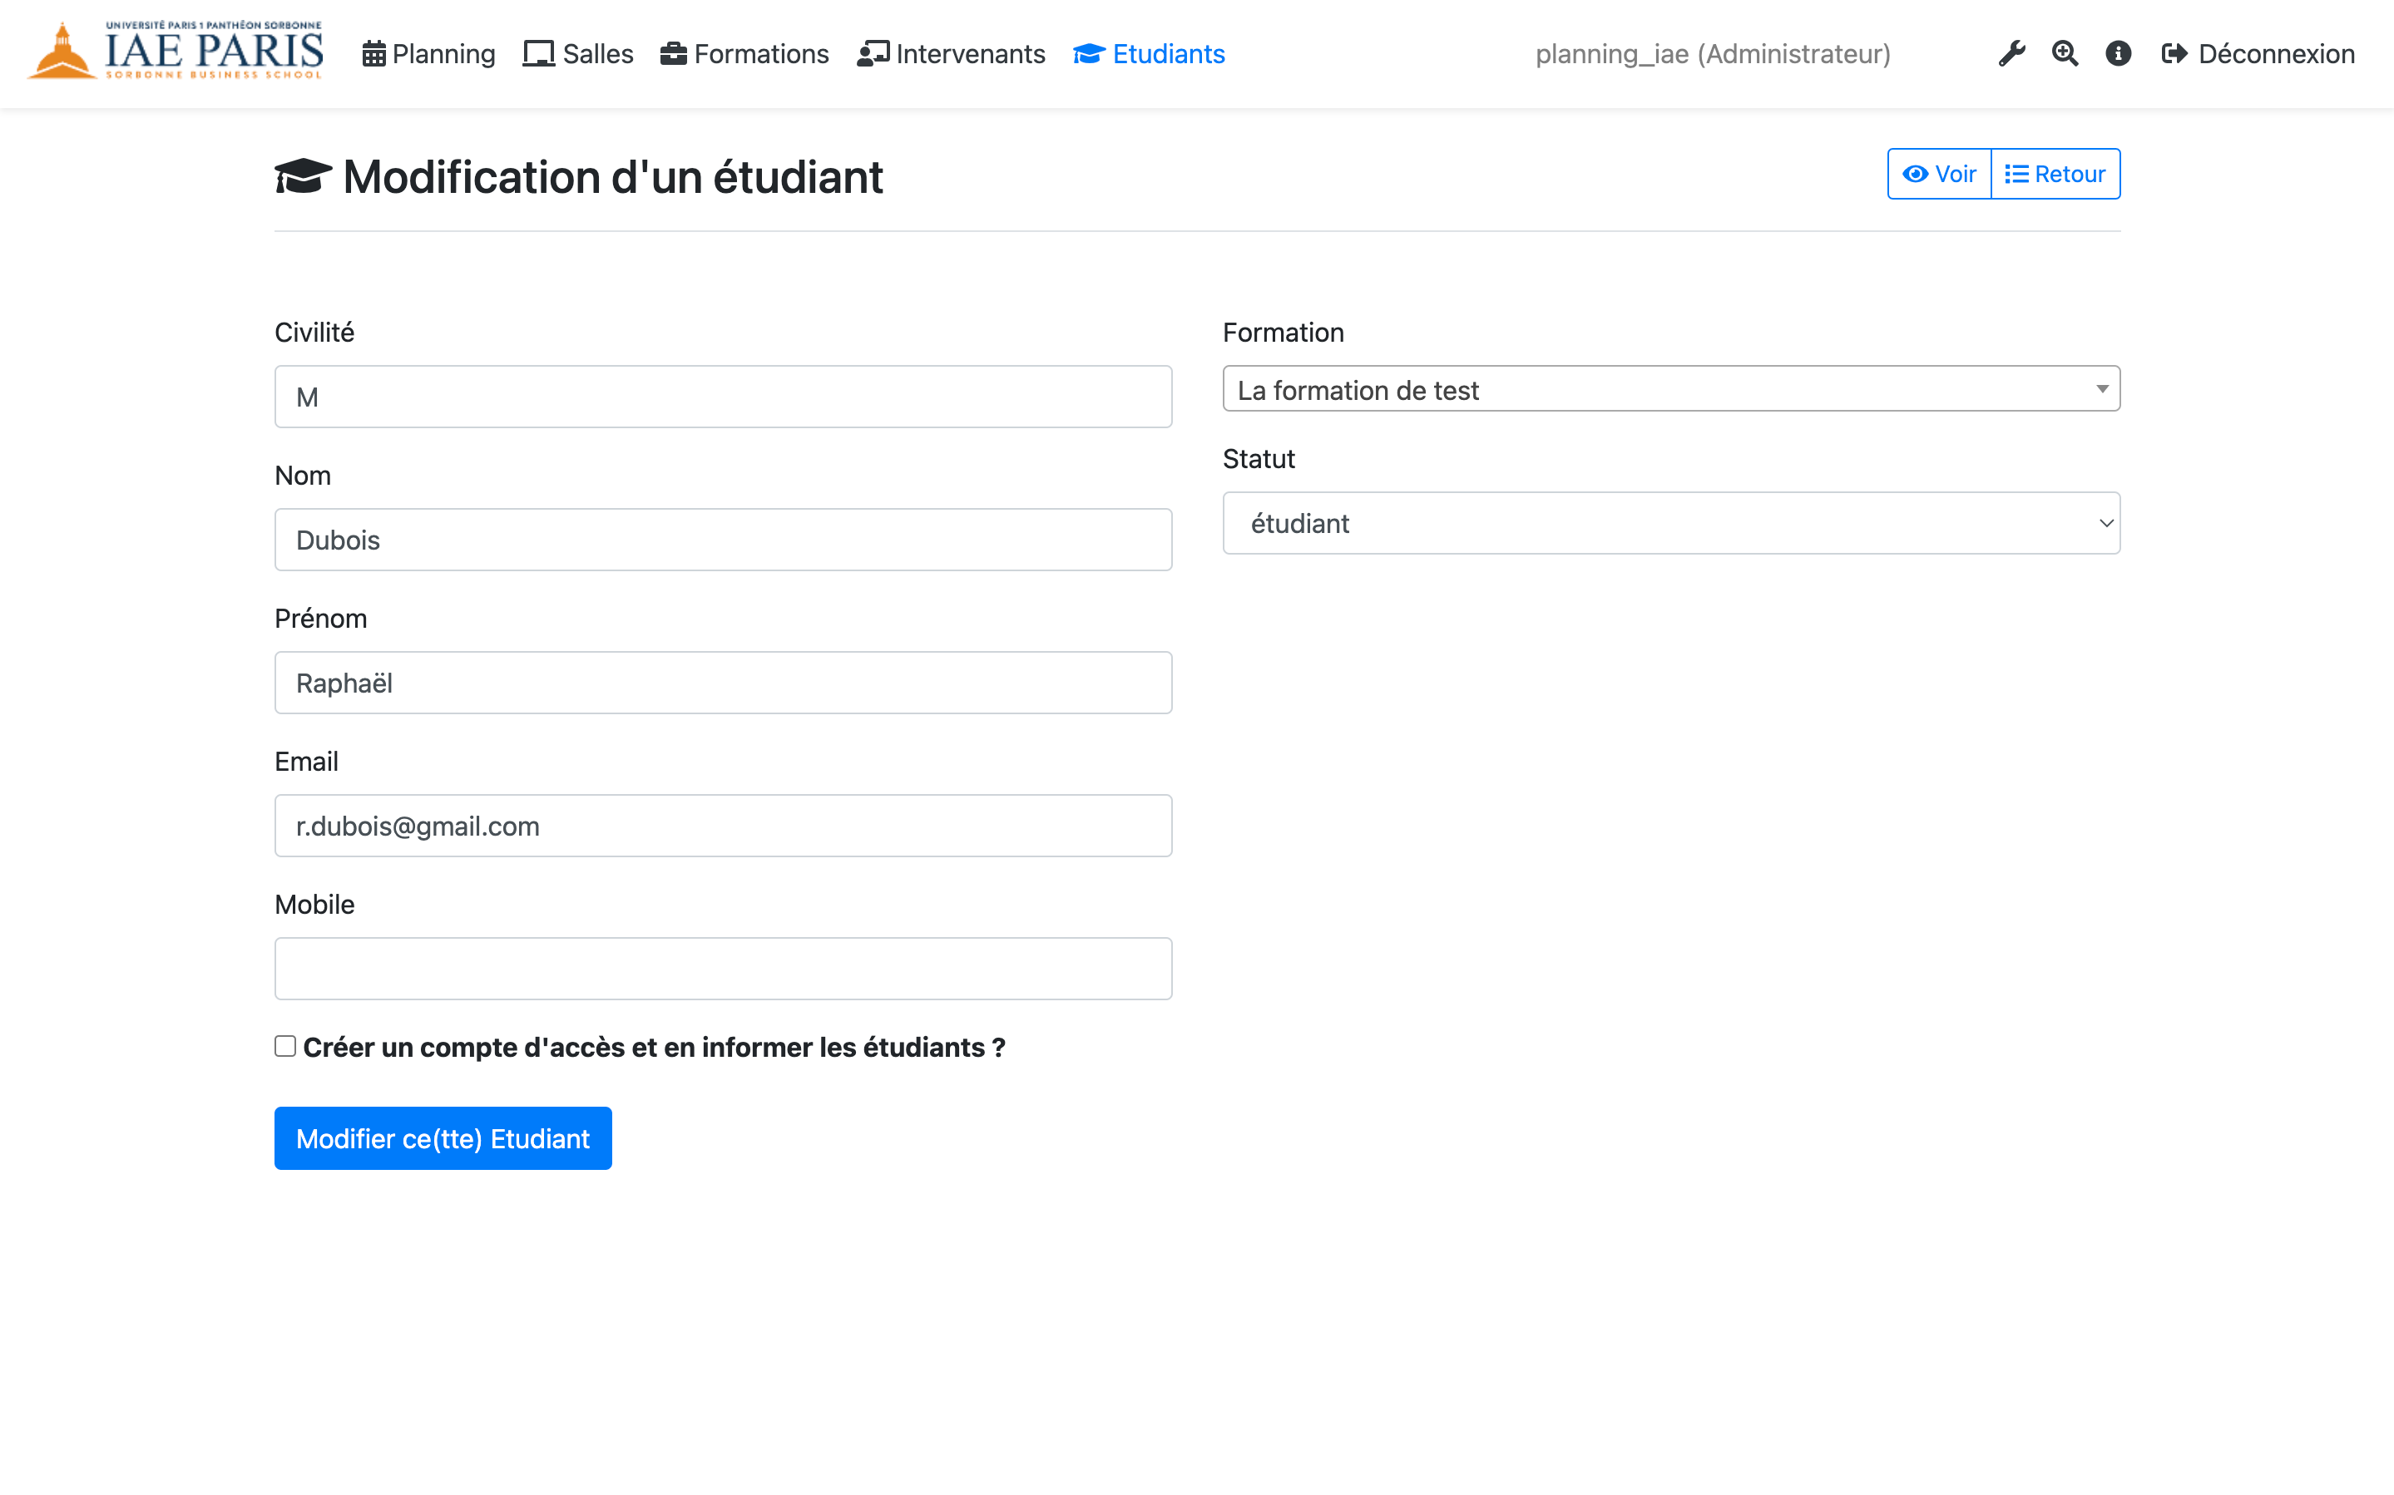The height and width of the screenshot is (1495, 2394).
Task: Click the graduation cap title icon
Action: point(303,177)
